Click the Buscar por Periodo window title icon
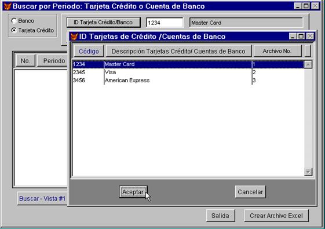The width and height of the screenshot is (325, 229). (x=8, y=6)
